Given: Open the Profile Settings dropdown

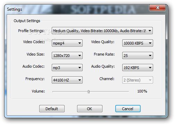Looking at the screenshot, I should coord(102,31).
